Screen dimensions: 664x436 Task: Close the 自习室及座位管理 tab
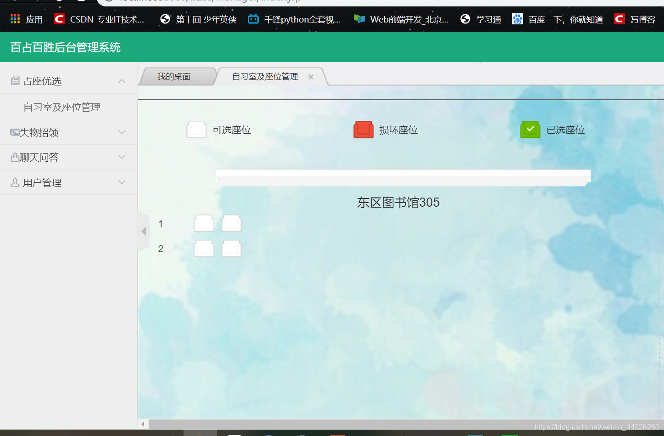coord(311,77)
